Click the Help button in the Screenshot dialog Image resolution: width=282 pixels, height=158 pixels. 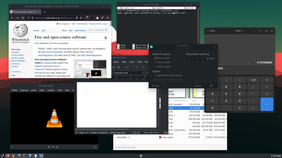(155, 86)
